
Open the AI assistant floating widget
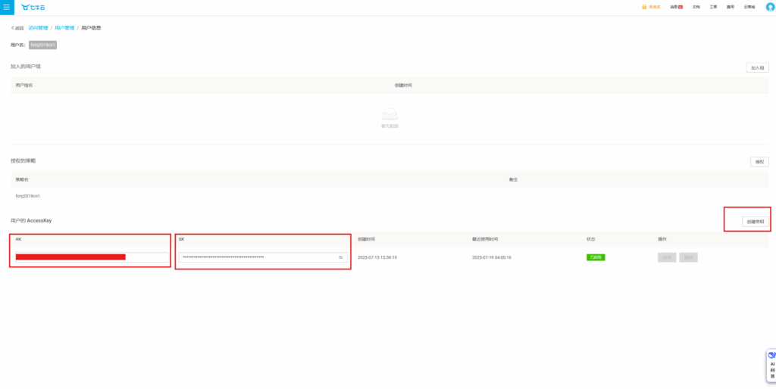tap(771, 364)
